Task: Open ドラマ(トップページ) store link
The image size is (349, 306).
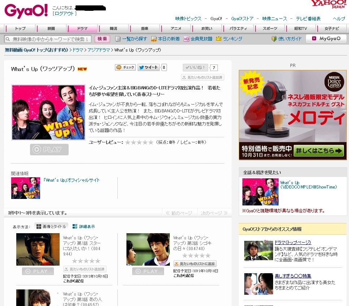Action: click(x=293, y=243)
